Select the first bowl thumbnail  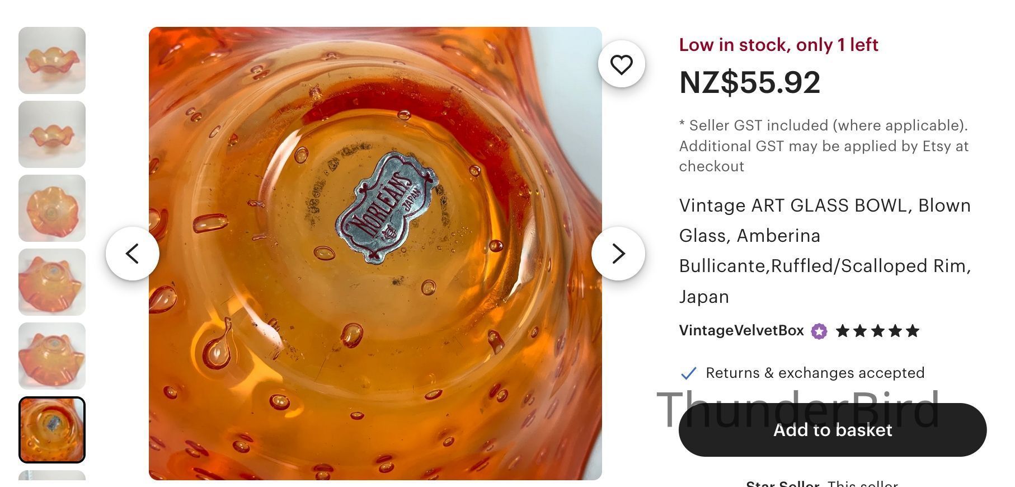(x=52, y=60)
